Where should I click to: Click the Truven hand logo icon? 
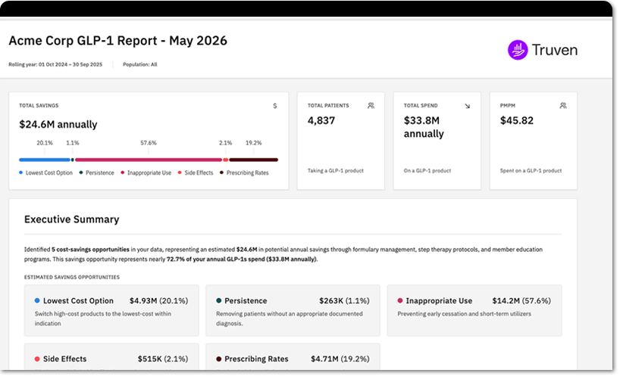click(518, 50)
